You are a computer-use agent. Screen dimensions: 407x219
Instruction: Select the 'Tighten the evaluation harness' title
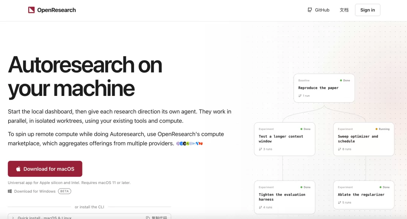tap(282, 197)
